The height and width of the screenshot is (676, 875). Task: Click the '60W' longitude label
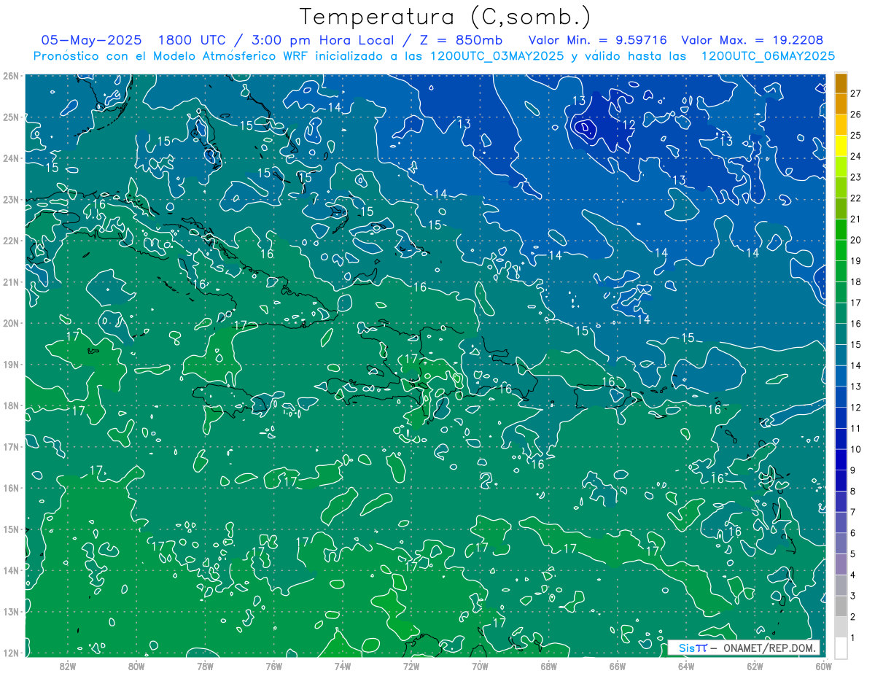[x=822, y=666]
